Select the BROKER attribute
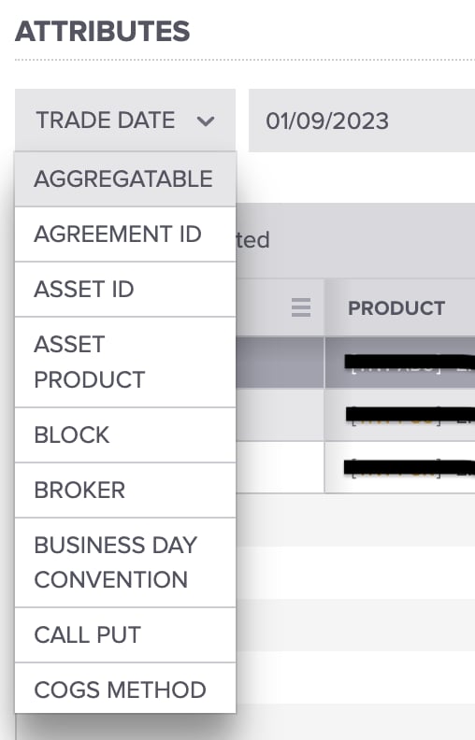 point(125,491)
